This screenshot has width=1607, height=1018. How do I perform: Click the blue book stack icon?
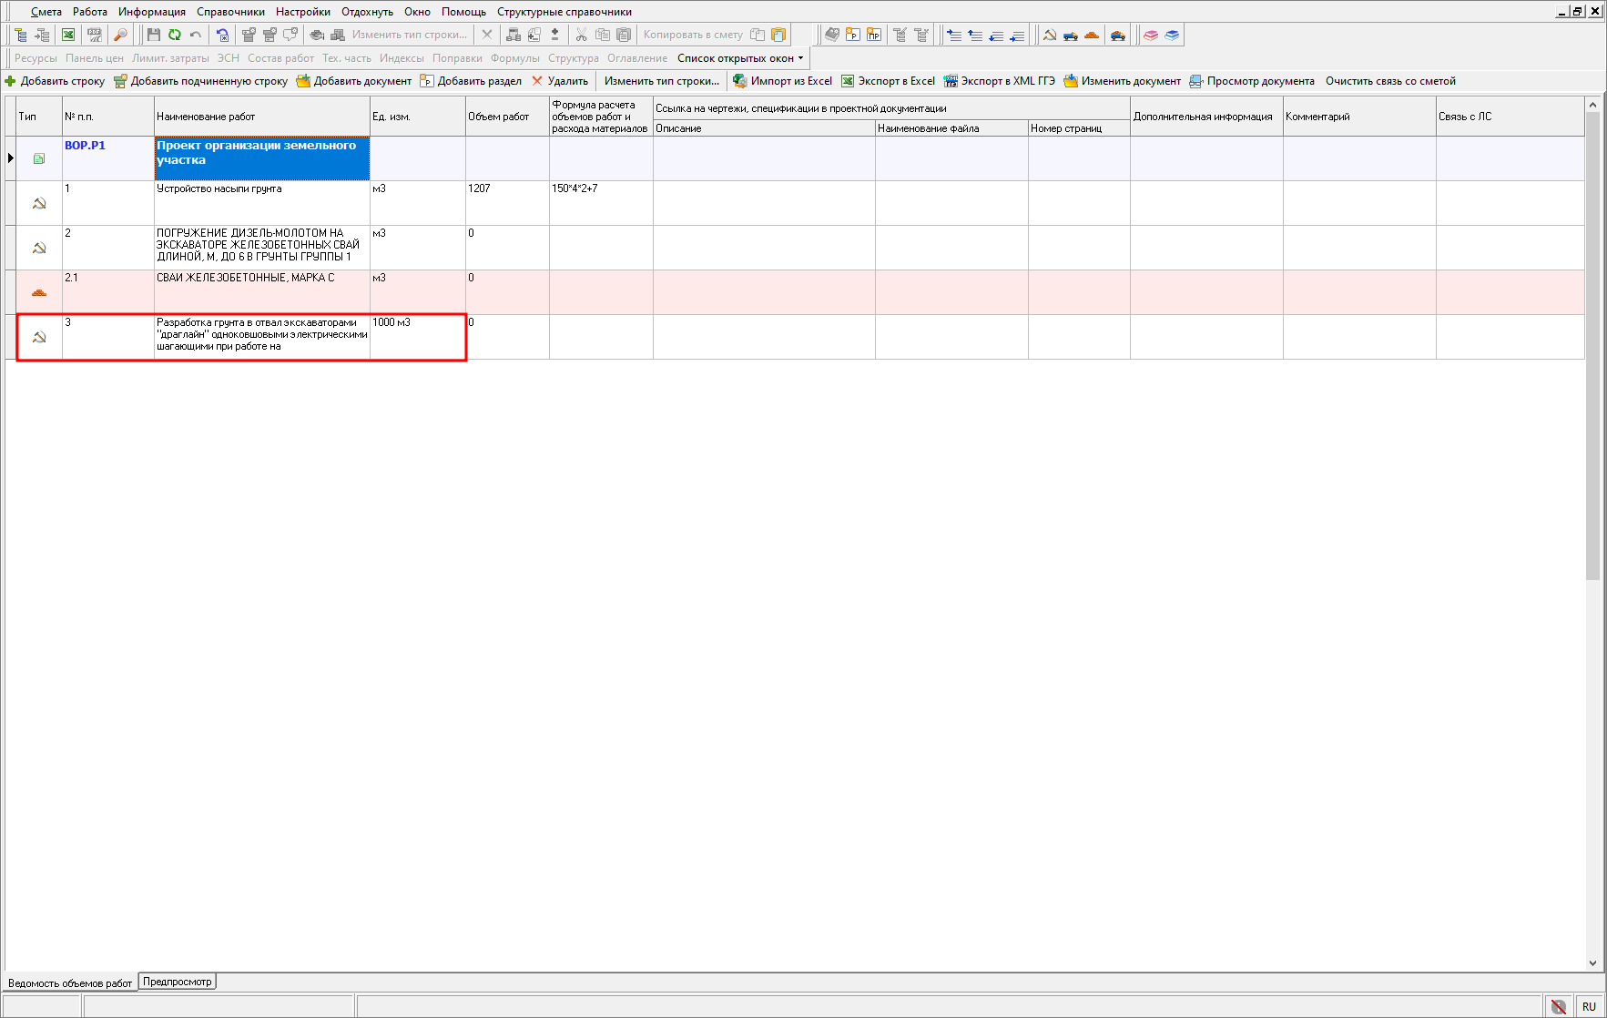[x=1172, y=35]
